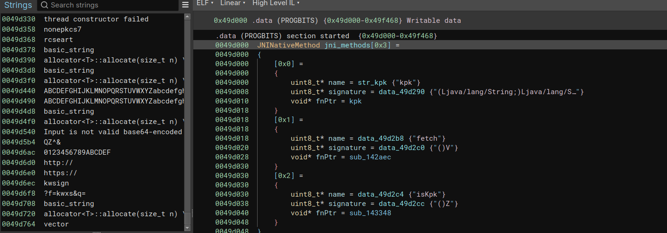Image resolution: width=667 pixels, height=233 pixels.
Task: Click the strings list scroll-up arrow
Action: coord(187,17)
